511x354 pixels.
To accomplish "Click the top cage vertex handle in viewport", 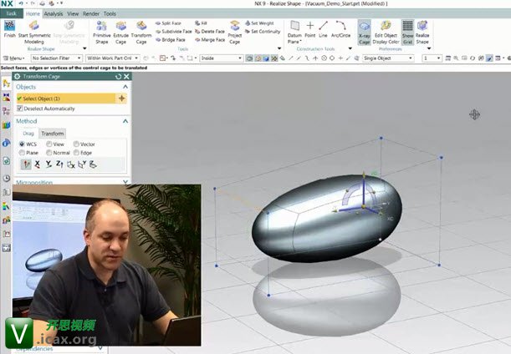I will pos(381,139).
